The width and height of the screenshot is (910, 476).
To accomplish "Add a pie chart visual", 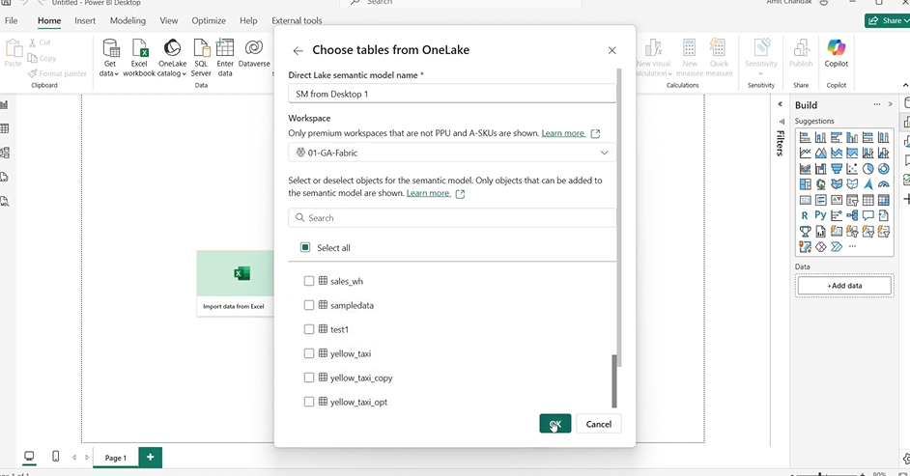I will [x=867, y=169].
